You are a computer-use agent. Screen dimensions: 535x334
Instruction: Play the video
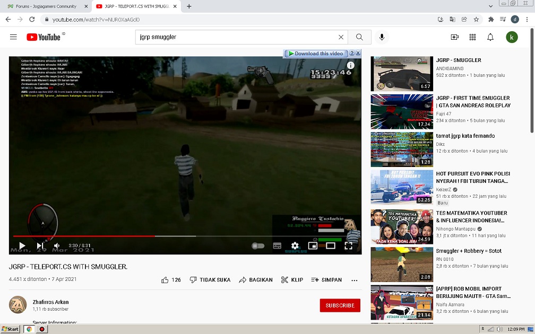22,246
